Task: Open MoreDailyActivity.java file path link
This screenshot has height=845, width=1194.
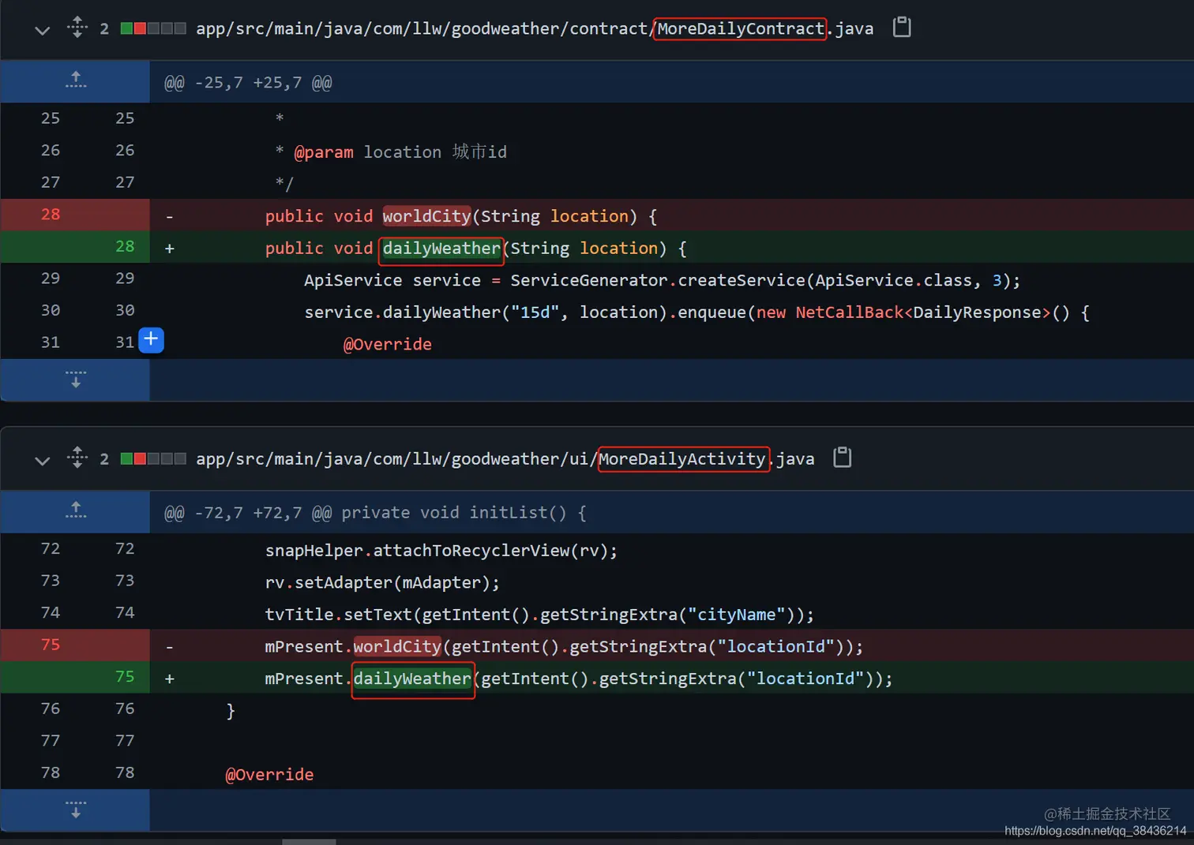Action: (505, 459)
